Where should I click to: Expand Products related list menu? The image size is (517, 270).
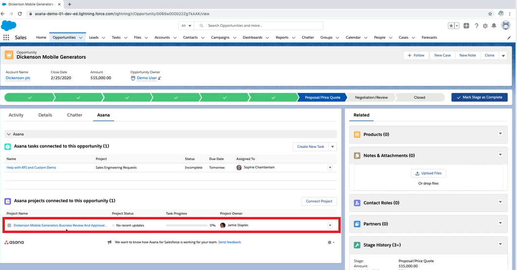(x=500, y=133)
